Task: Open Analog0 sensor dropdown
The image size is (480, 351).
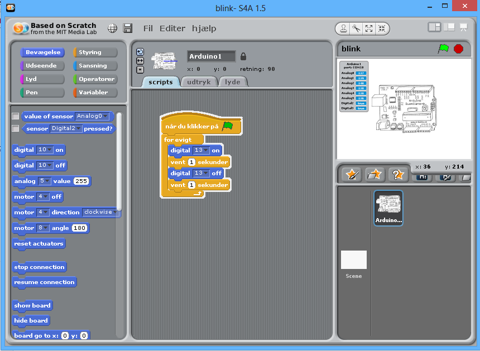Action: coord(92,116)
